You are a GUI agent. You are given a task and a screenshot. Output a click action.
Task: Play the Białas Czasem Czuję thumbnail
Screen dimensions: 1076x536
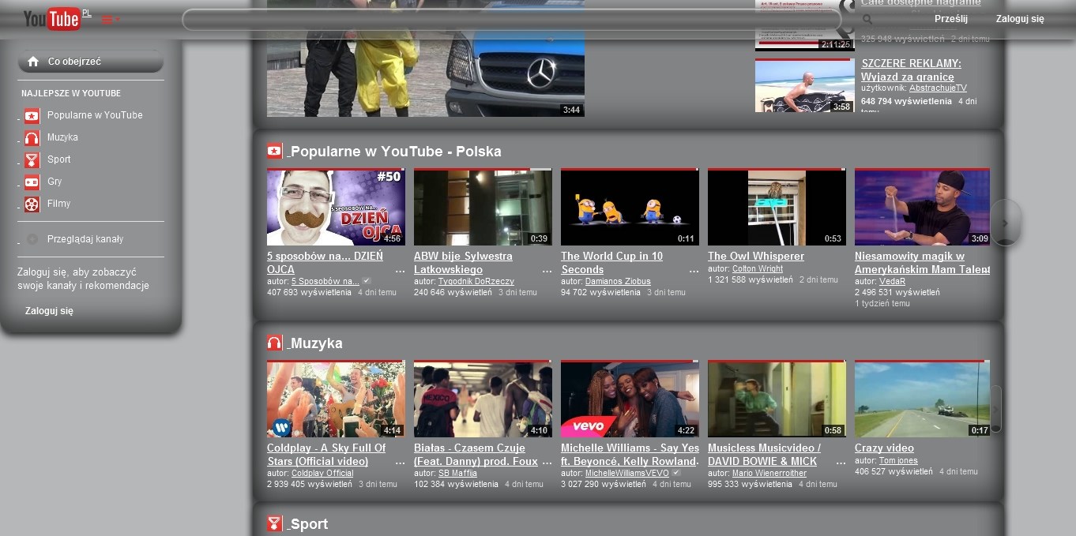pyautogui.click(x=483, y=399)
